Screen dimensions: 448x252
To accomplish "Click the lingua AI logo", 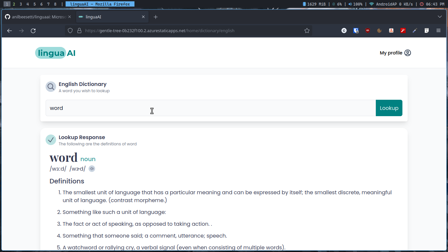I will (x=55, y=52).
